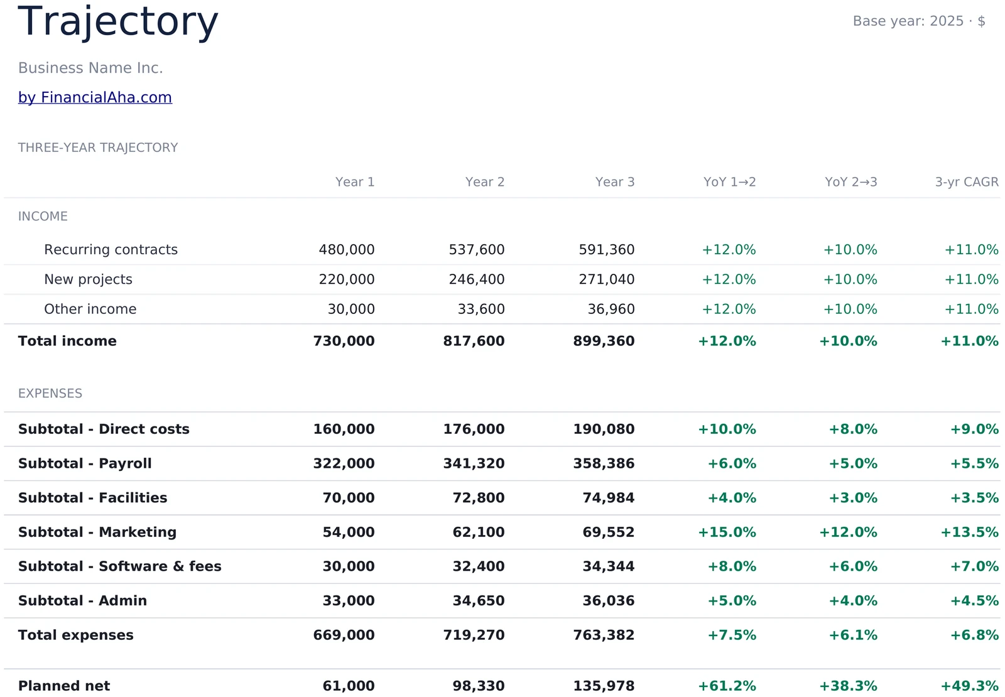This screenshot has height=697, width=1005.
Task: Click New projects Year 1 value 220,000
Action: pos(347,279)
